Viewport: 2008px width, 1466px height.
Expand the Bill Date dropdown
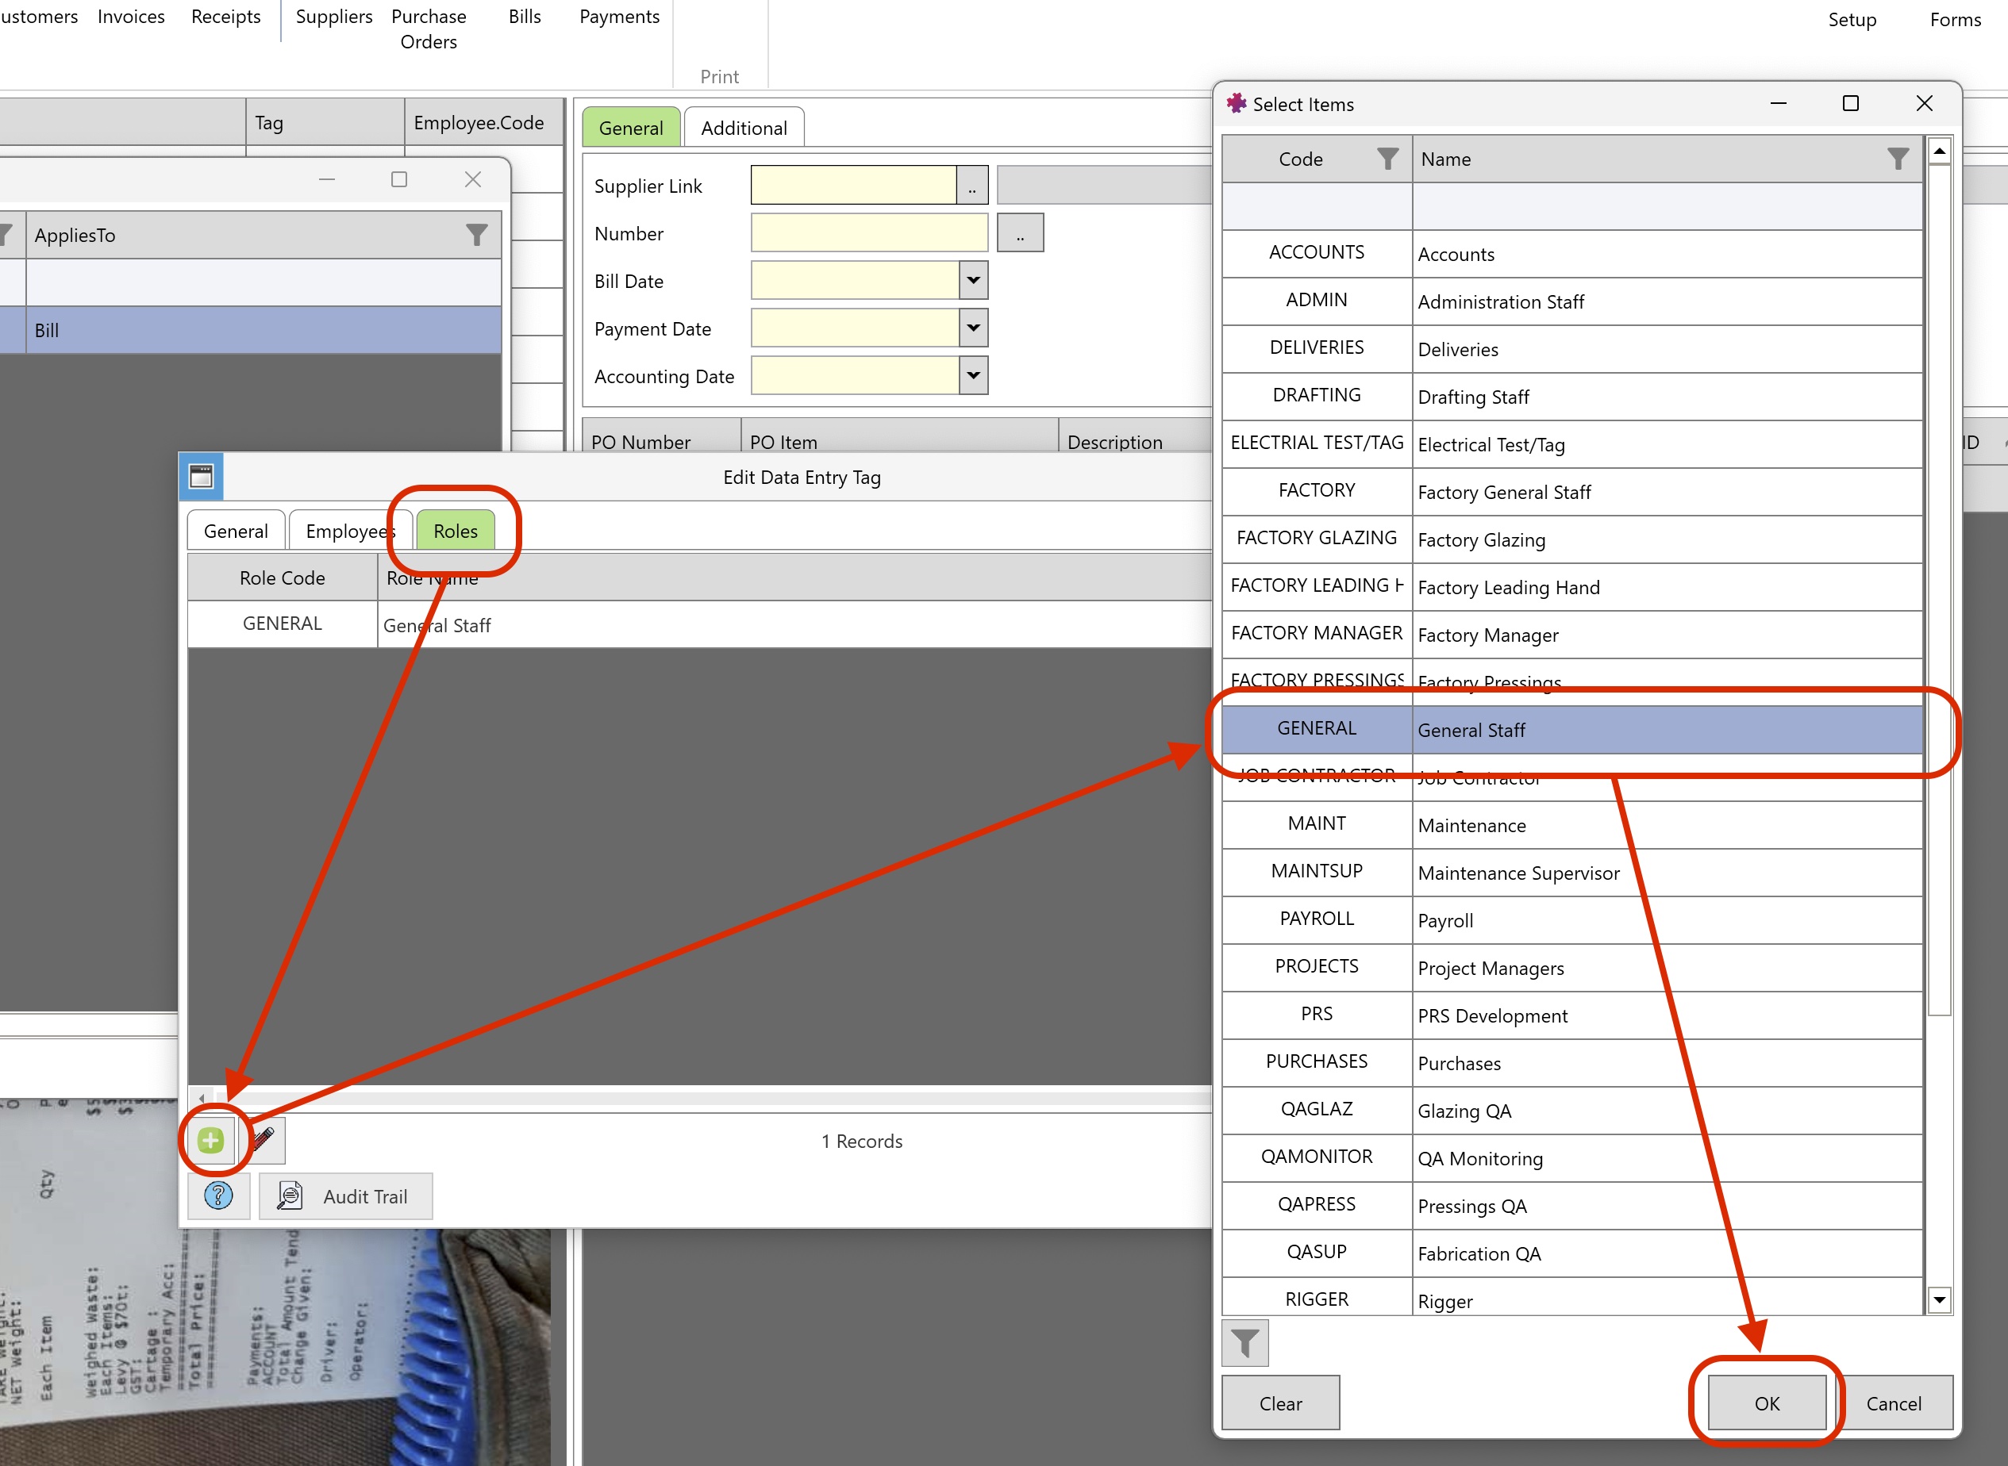tap(973, 280)
